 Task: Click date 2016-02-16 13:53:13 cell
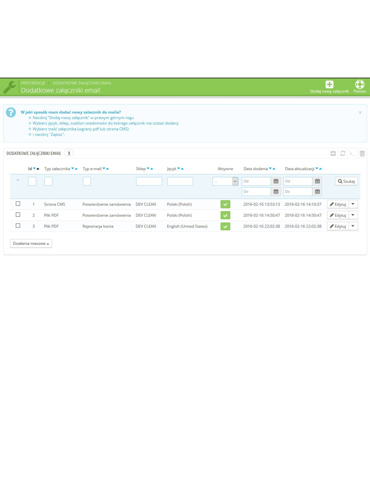click(262, 204)
